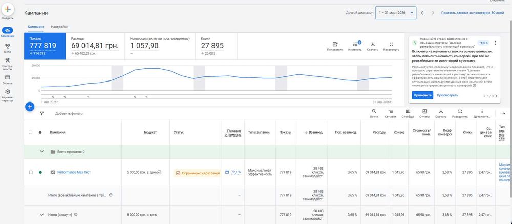Open the 1 – 31 март 2026 date dropdown
This screenshot has height=224, width=512.
click(395, 13)
